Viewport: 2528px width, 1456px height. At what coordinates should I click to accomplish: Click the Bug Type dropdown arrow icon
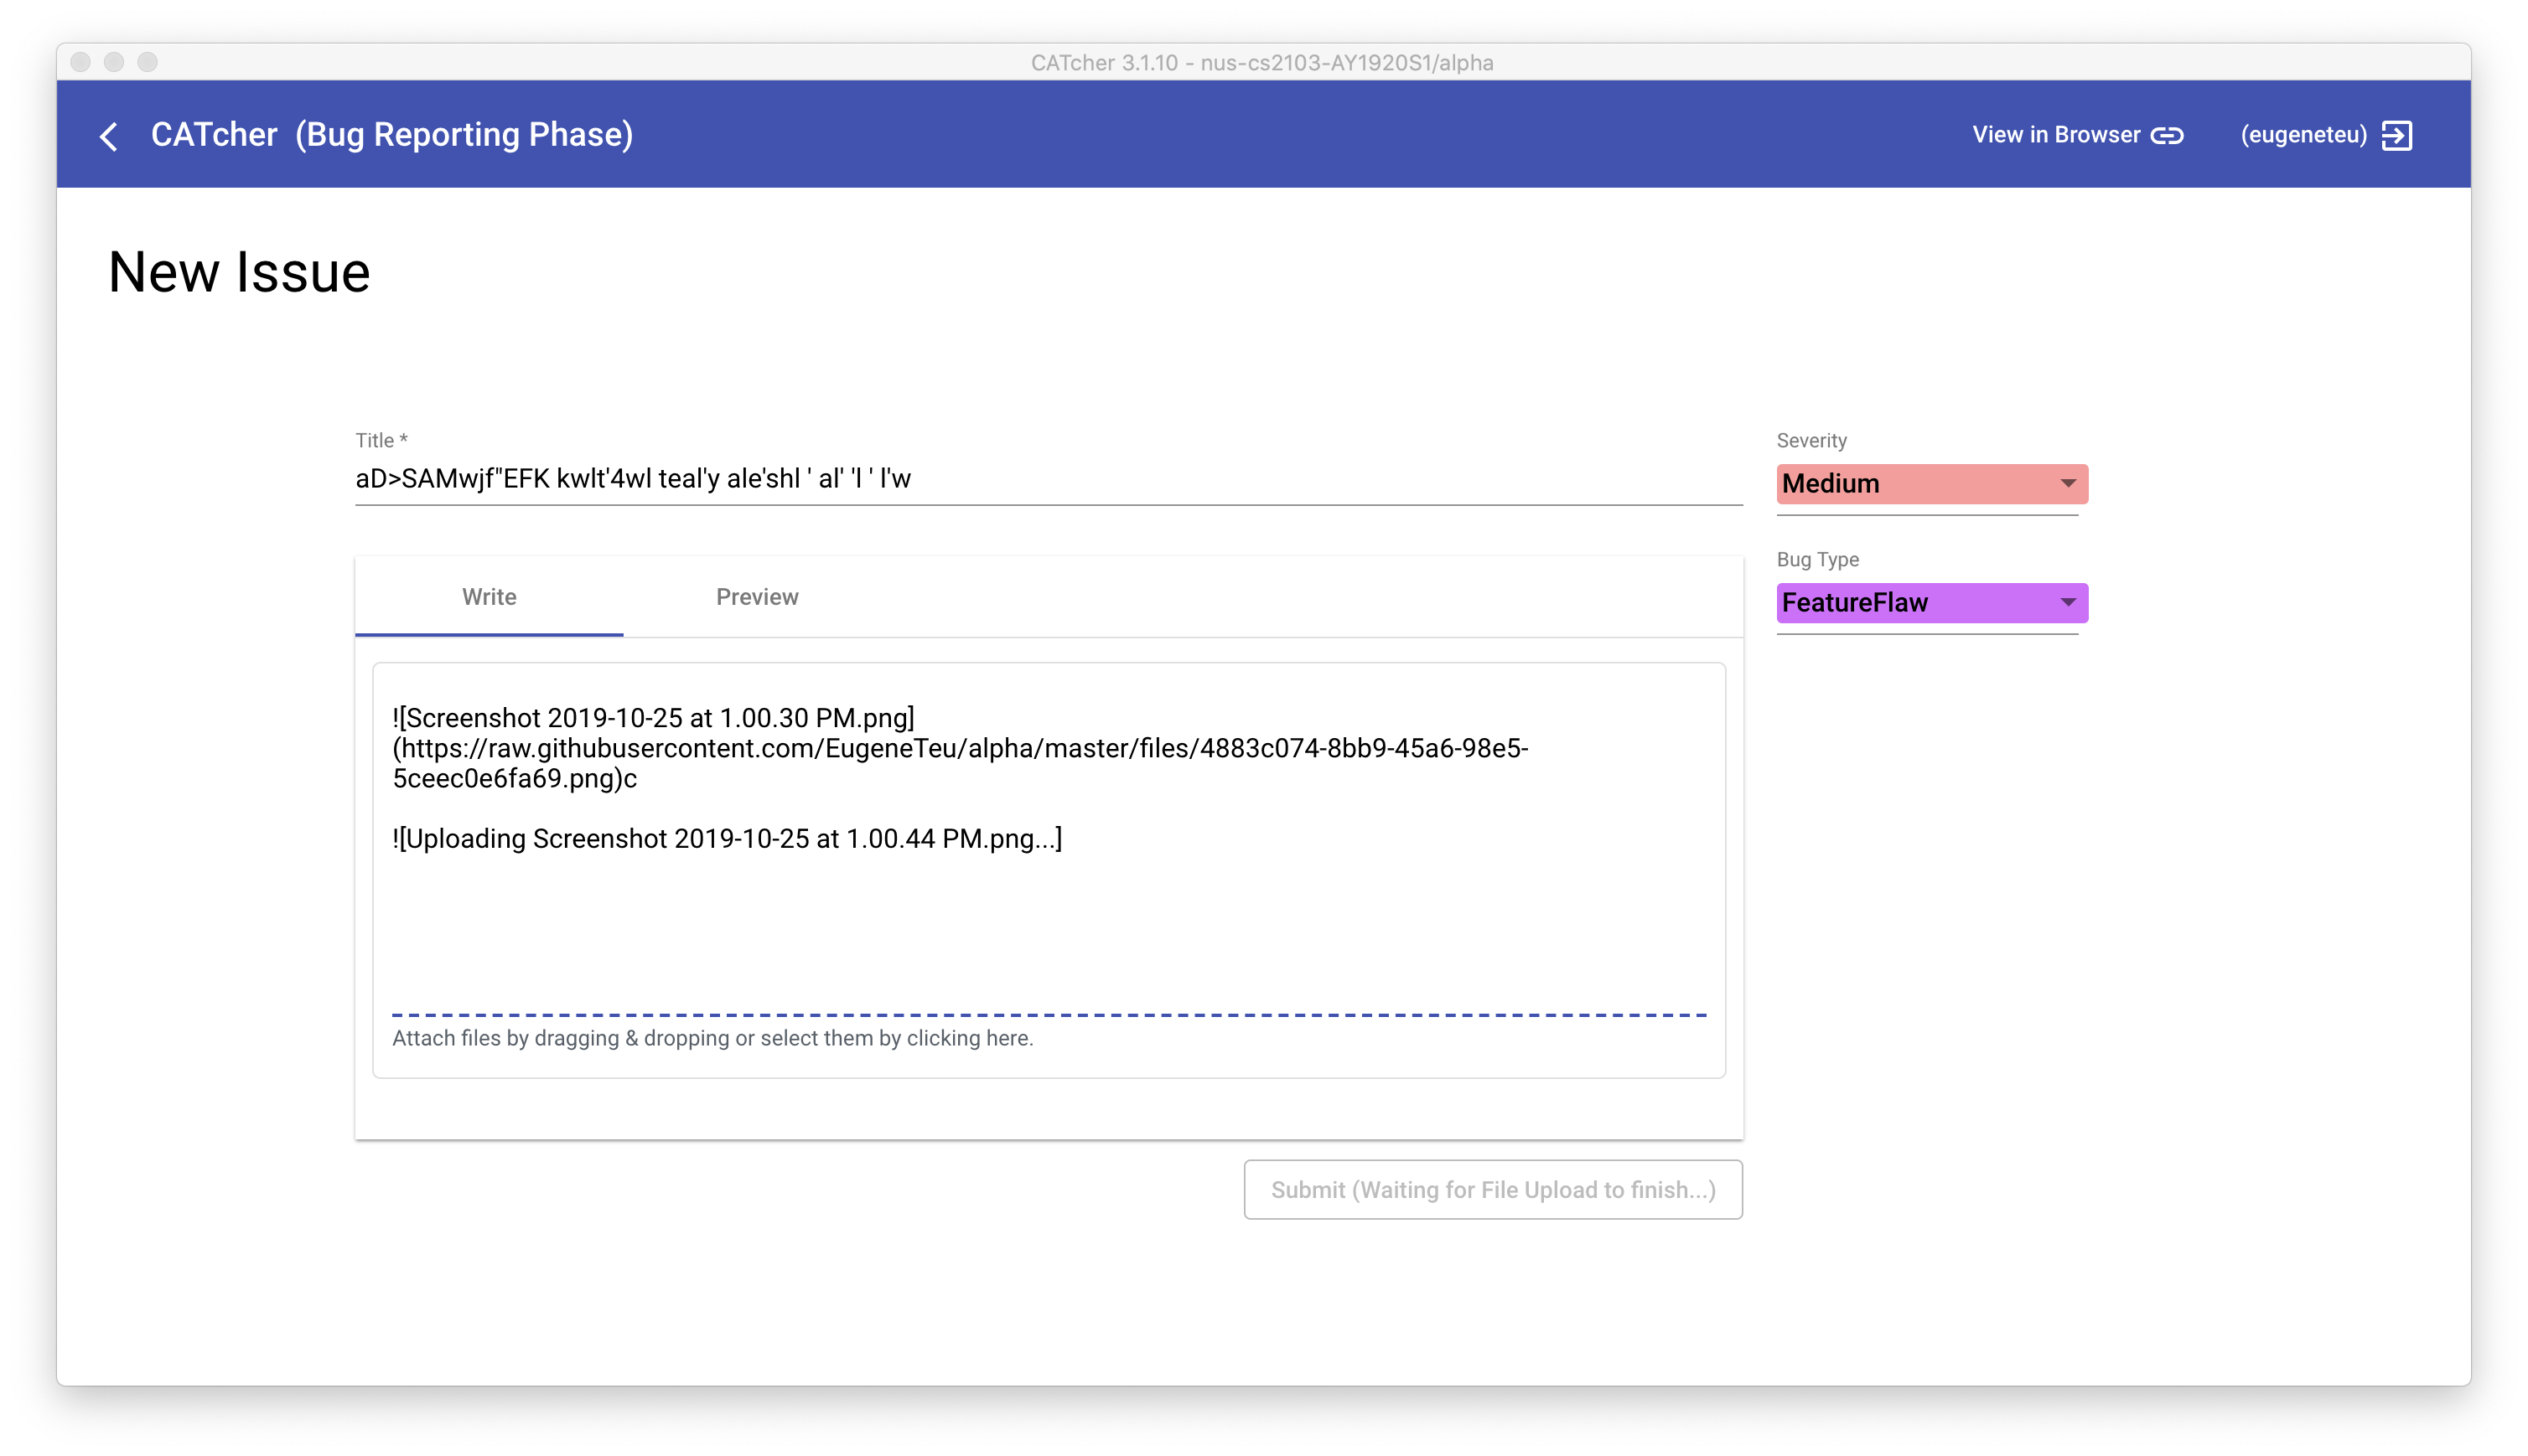click(x=2068, y=603)
